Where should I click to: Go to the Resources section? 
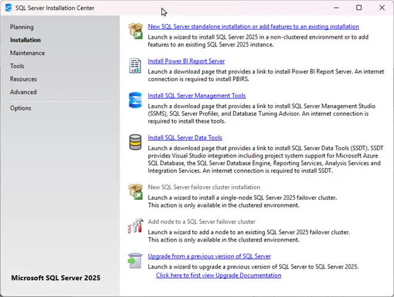click(23, 79)
